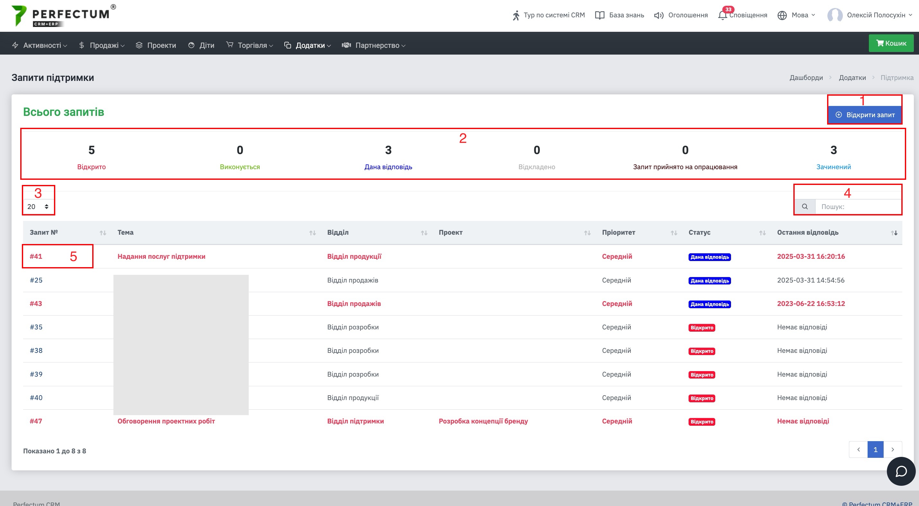Click the Кошик cart button
This screenshot has height=506, width=919.
click(x=891, y=43)
